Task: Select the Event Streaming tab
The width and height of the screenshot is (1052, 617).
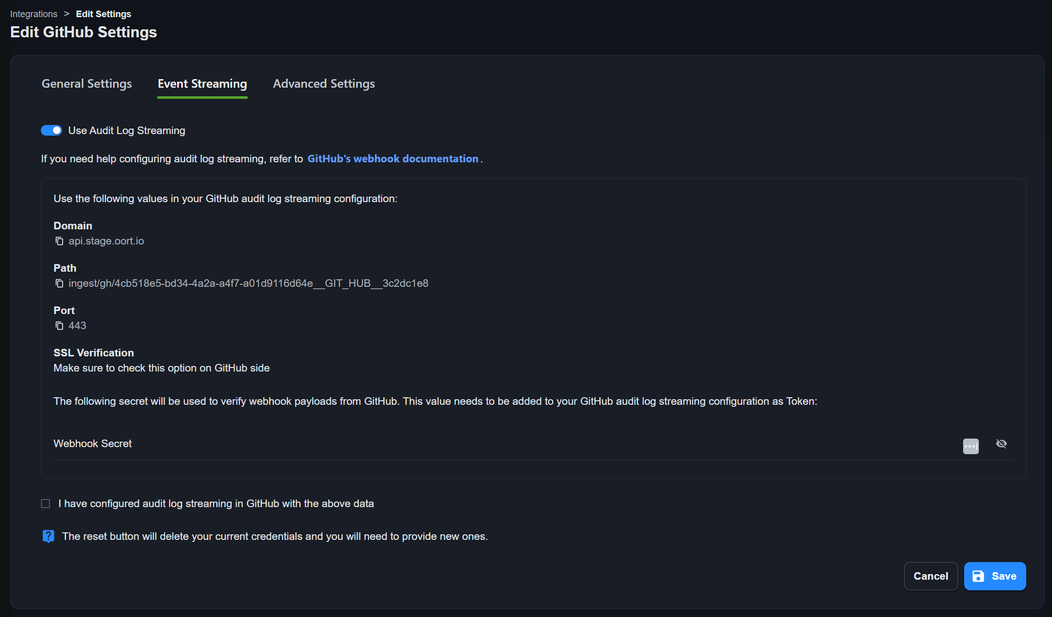Action: pos(202,84)
